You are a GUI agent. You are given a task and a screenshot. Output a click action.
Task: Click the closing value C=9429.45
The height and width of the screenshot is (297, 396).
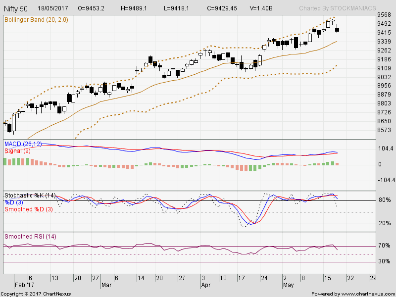click(222, 8)
